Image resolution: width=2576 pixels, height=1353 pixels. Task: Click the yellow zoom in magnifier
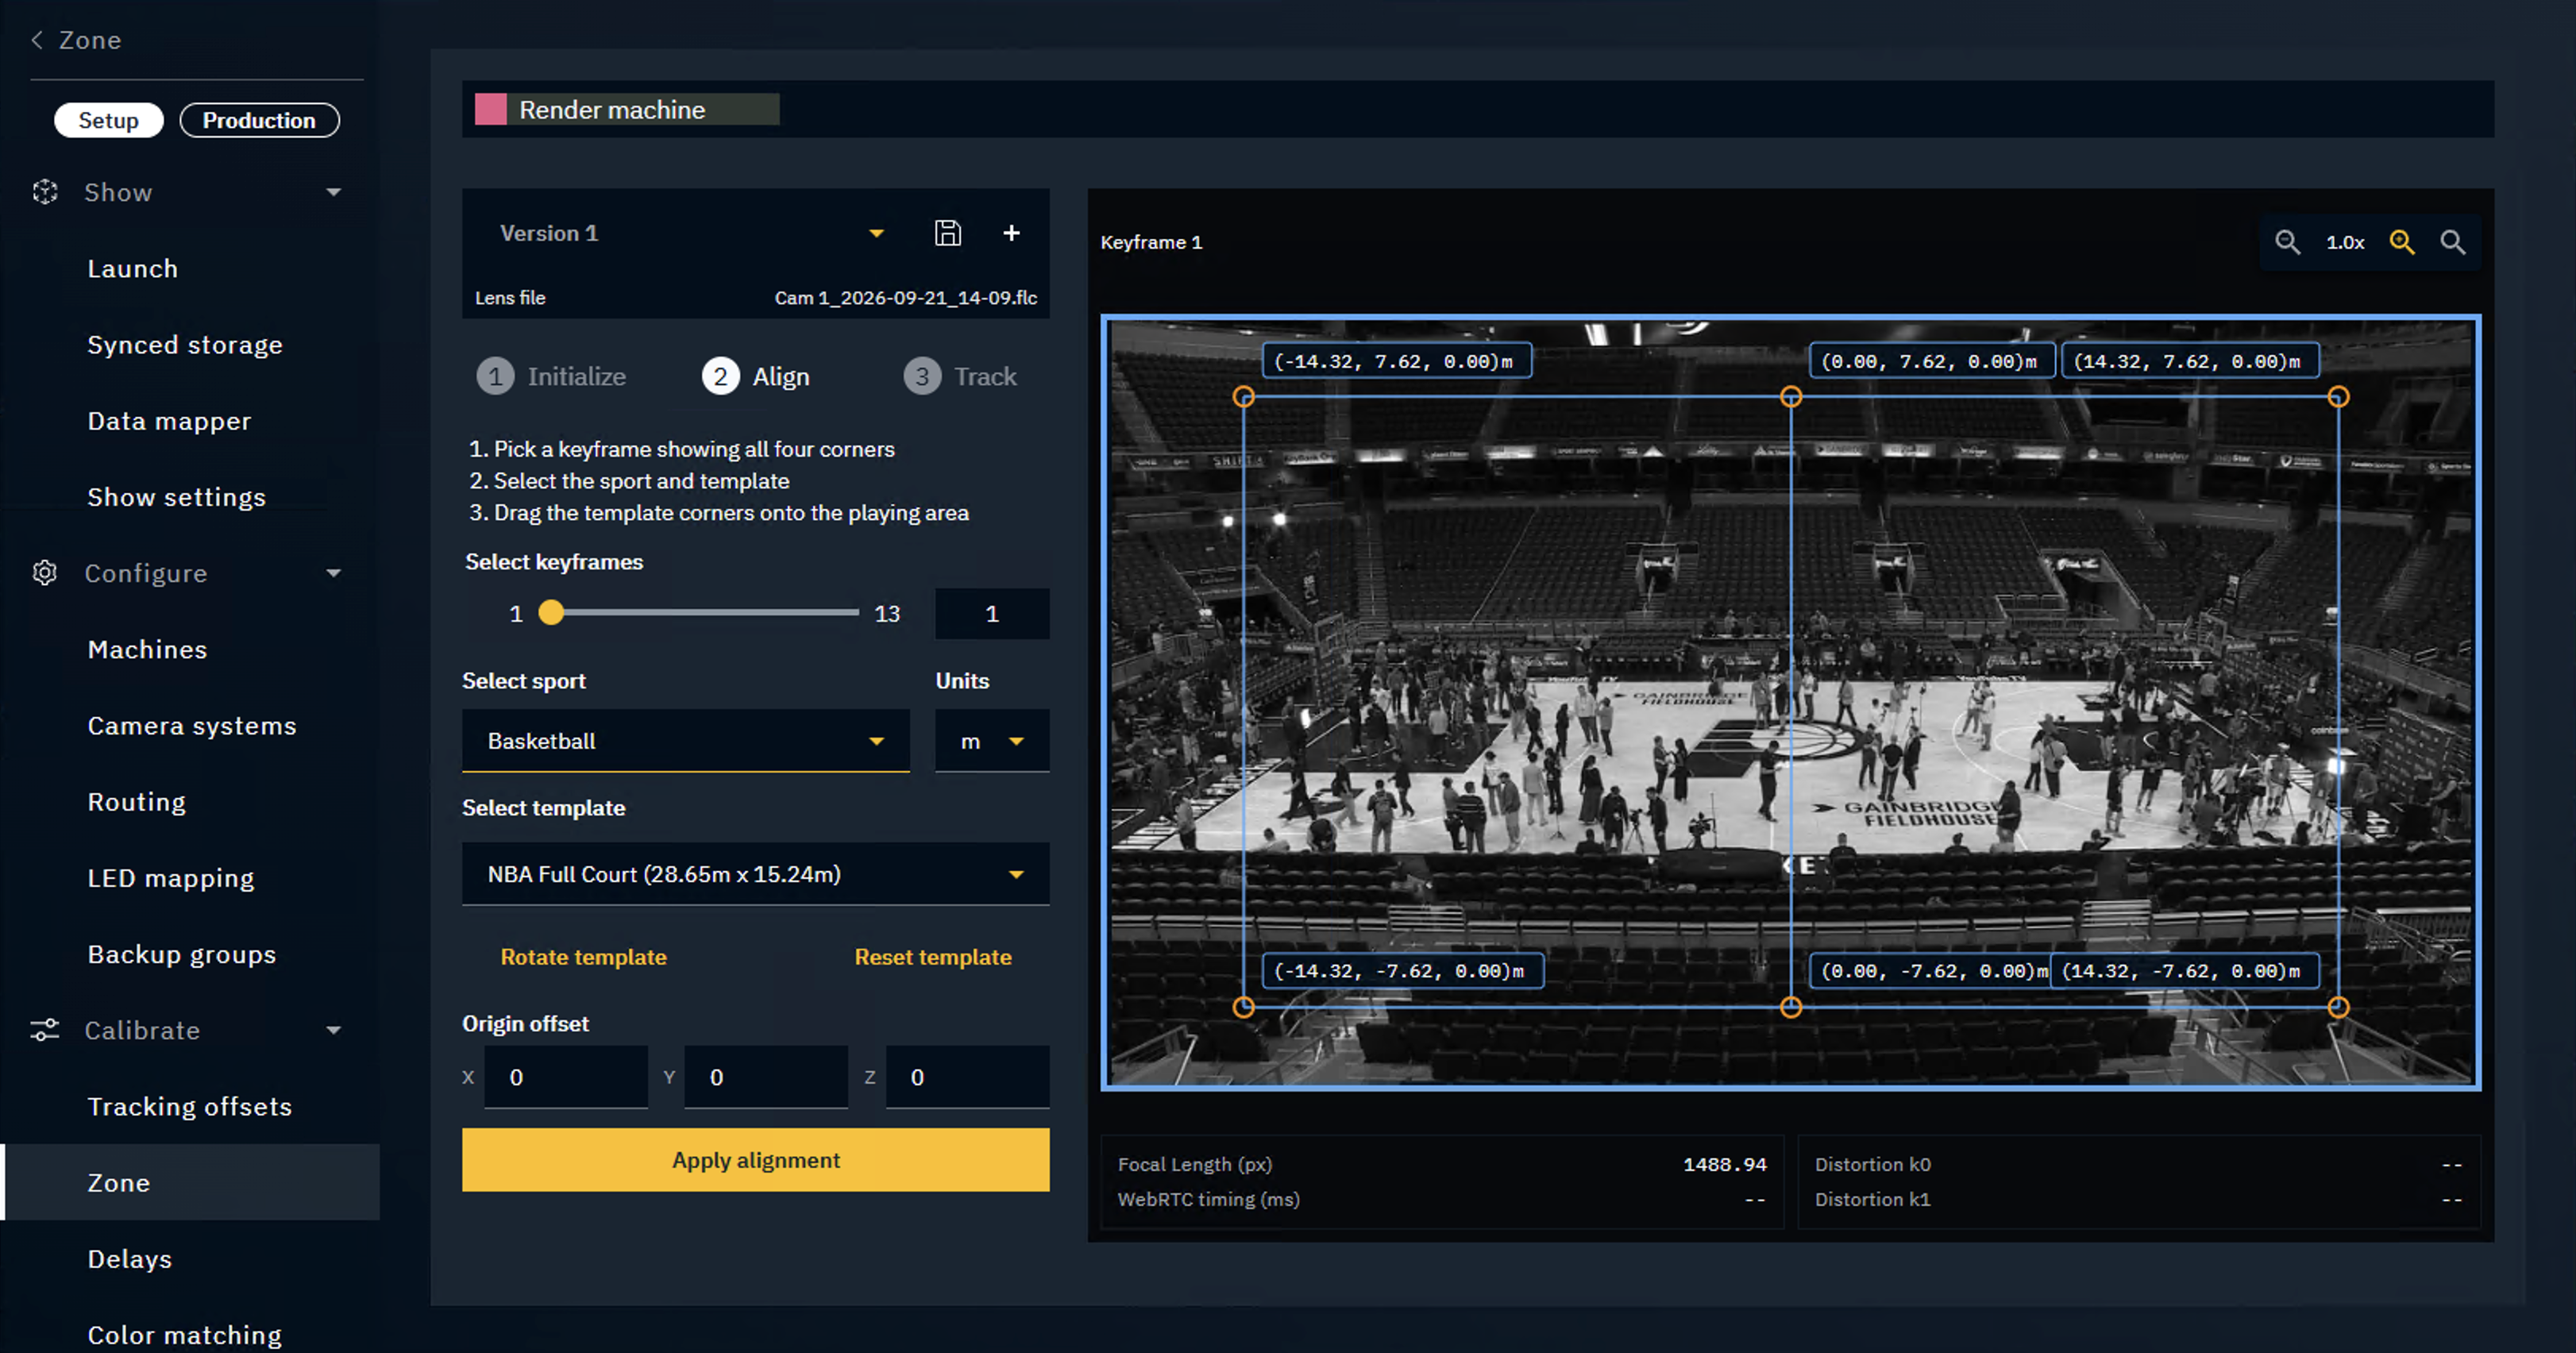tap(2402, 242)
